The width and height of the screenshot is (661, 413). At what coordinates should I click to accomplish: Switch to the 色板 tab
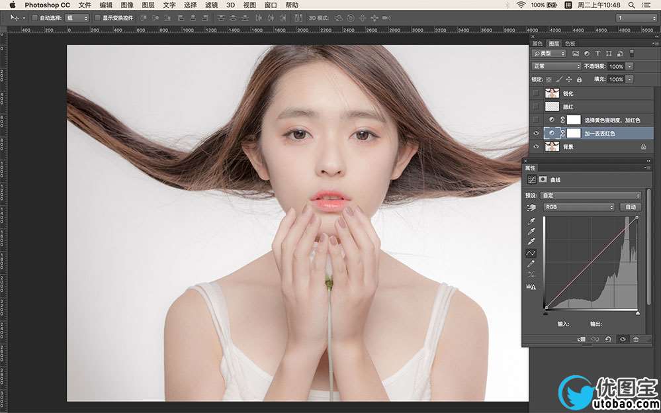[570, 43]
